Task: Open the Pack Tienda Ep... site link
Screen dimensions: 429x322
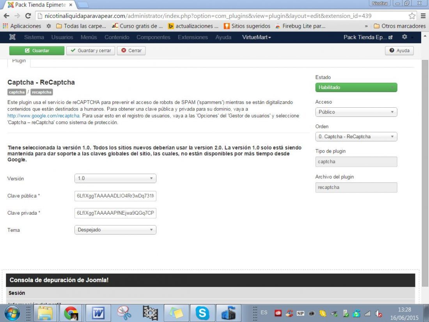Action: tap(368, 37)
